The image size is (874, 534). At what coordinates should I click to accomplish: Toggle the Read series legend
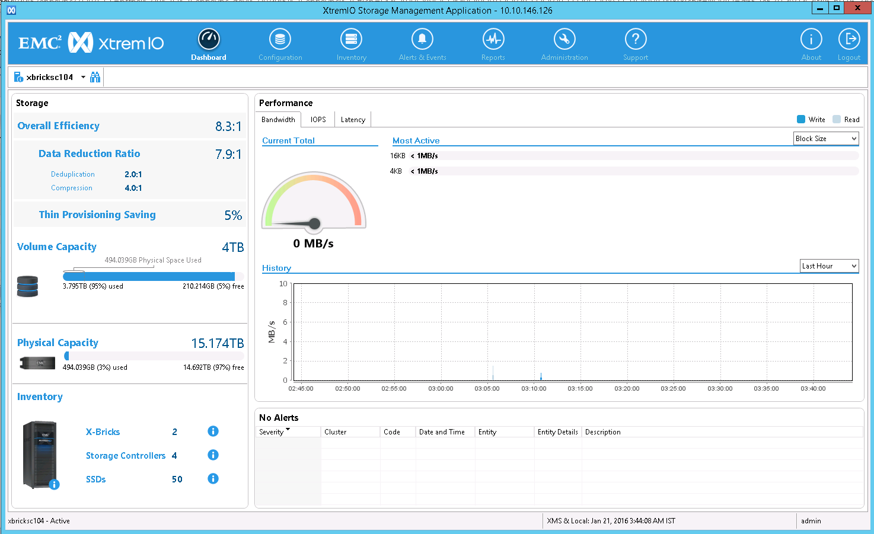837,120
